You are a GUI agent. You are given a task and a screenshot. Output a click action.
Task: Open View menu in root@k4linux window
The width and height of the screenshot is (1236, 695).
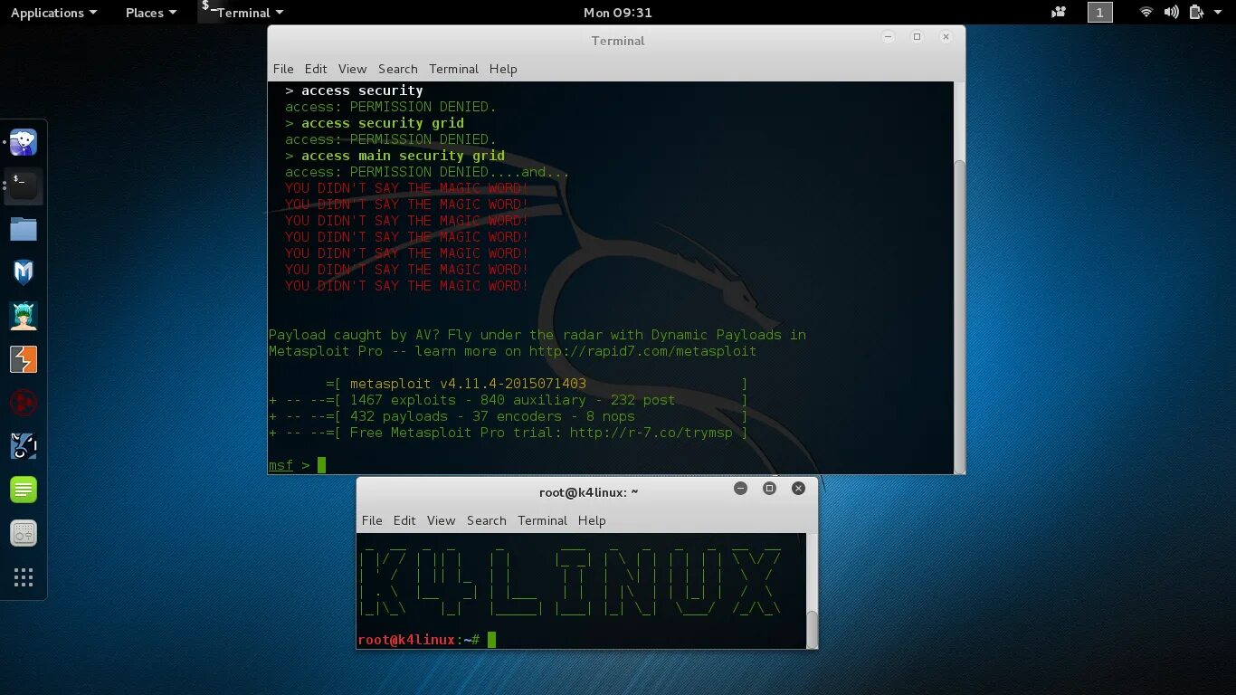point(441,520)
